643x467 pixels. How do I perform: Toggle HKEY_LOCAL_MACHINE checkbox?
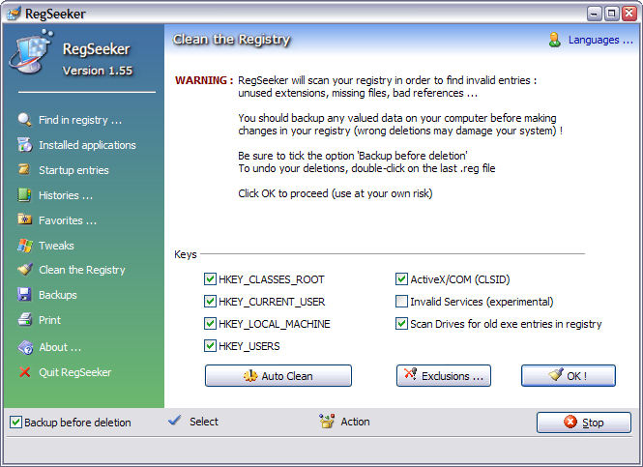coord(210,324)
